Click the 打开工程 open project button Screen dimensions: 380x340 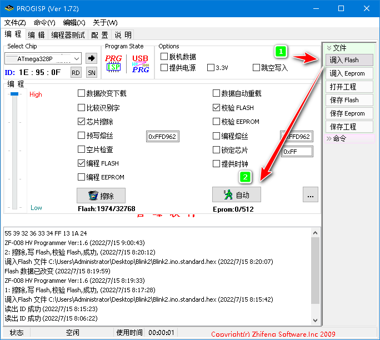(349, 87)
